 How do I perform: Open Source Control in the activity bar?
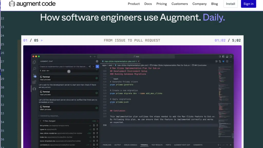(x=34, y=76)
